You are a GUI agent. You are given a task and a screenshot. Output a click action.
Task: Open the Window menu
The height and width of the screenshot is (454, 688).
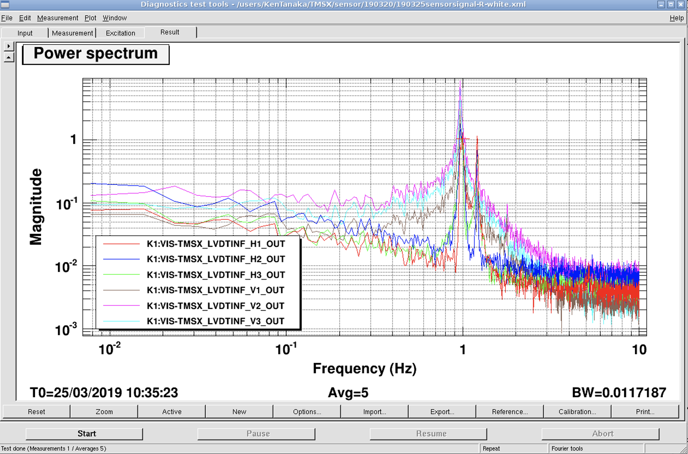(x=115, y=18)
